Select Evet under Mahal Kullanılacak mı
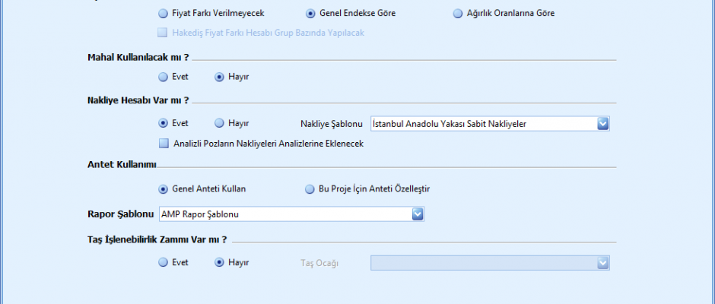This screenshot has height=304, width=715. click(163, 77)
